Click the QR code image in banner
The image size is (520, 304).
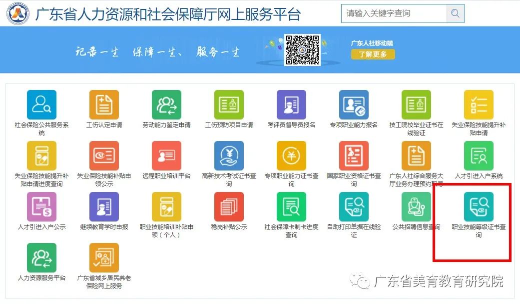pos(302,50)
